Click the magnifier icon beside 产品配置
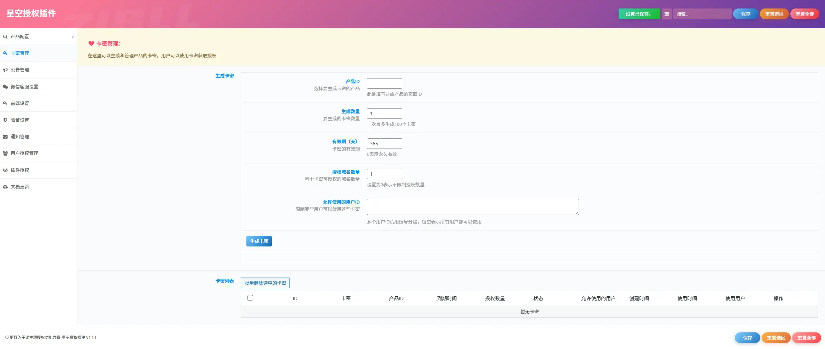Viewport: 825px width, 349px height. tap(5, 37)
